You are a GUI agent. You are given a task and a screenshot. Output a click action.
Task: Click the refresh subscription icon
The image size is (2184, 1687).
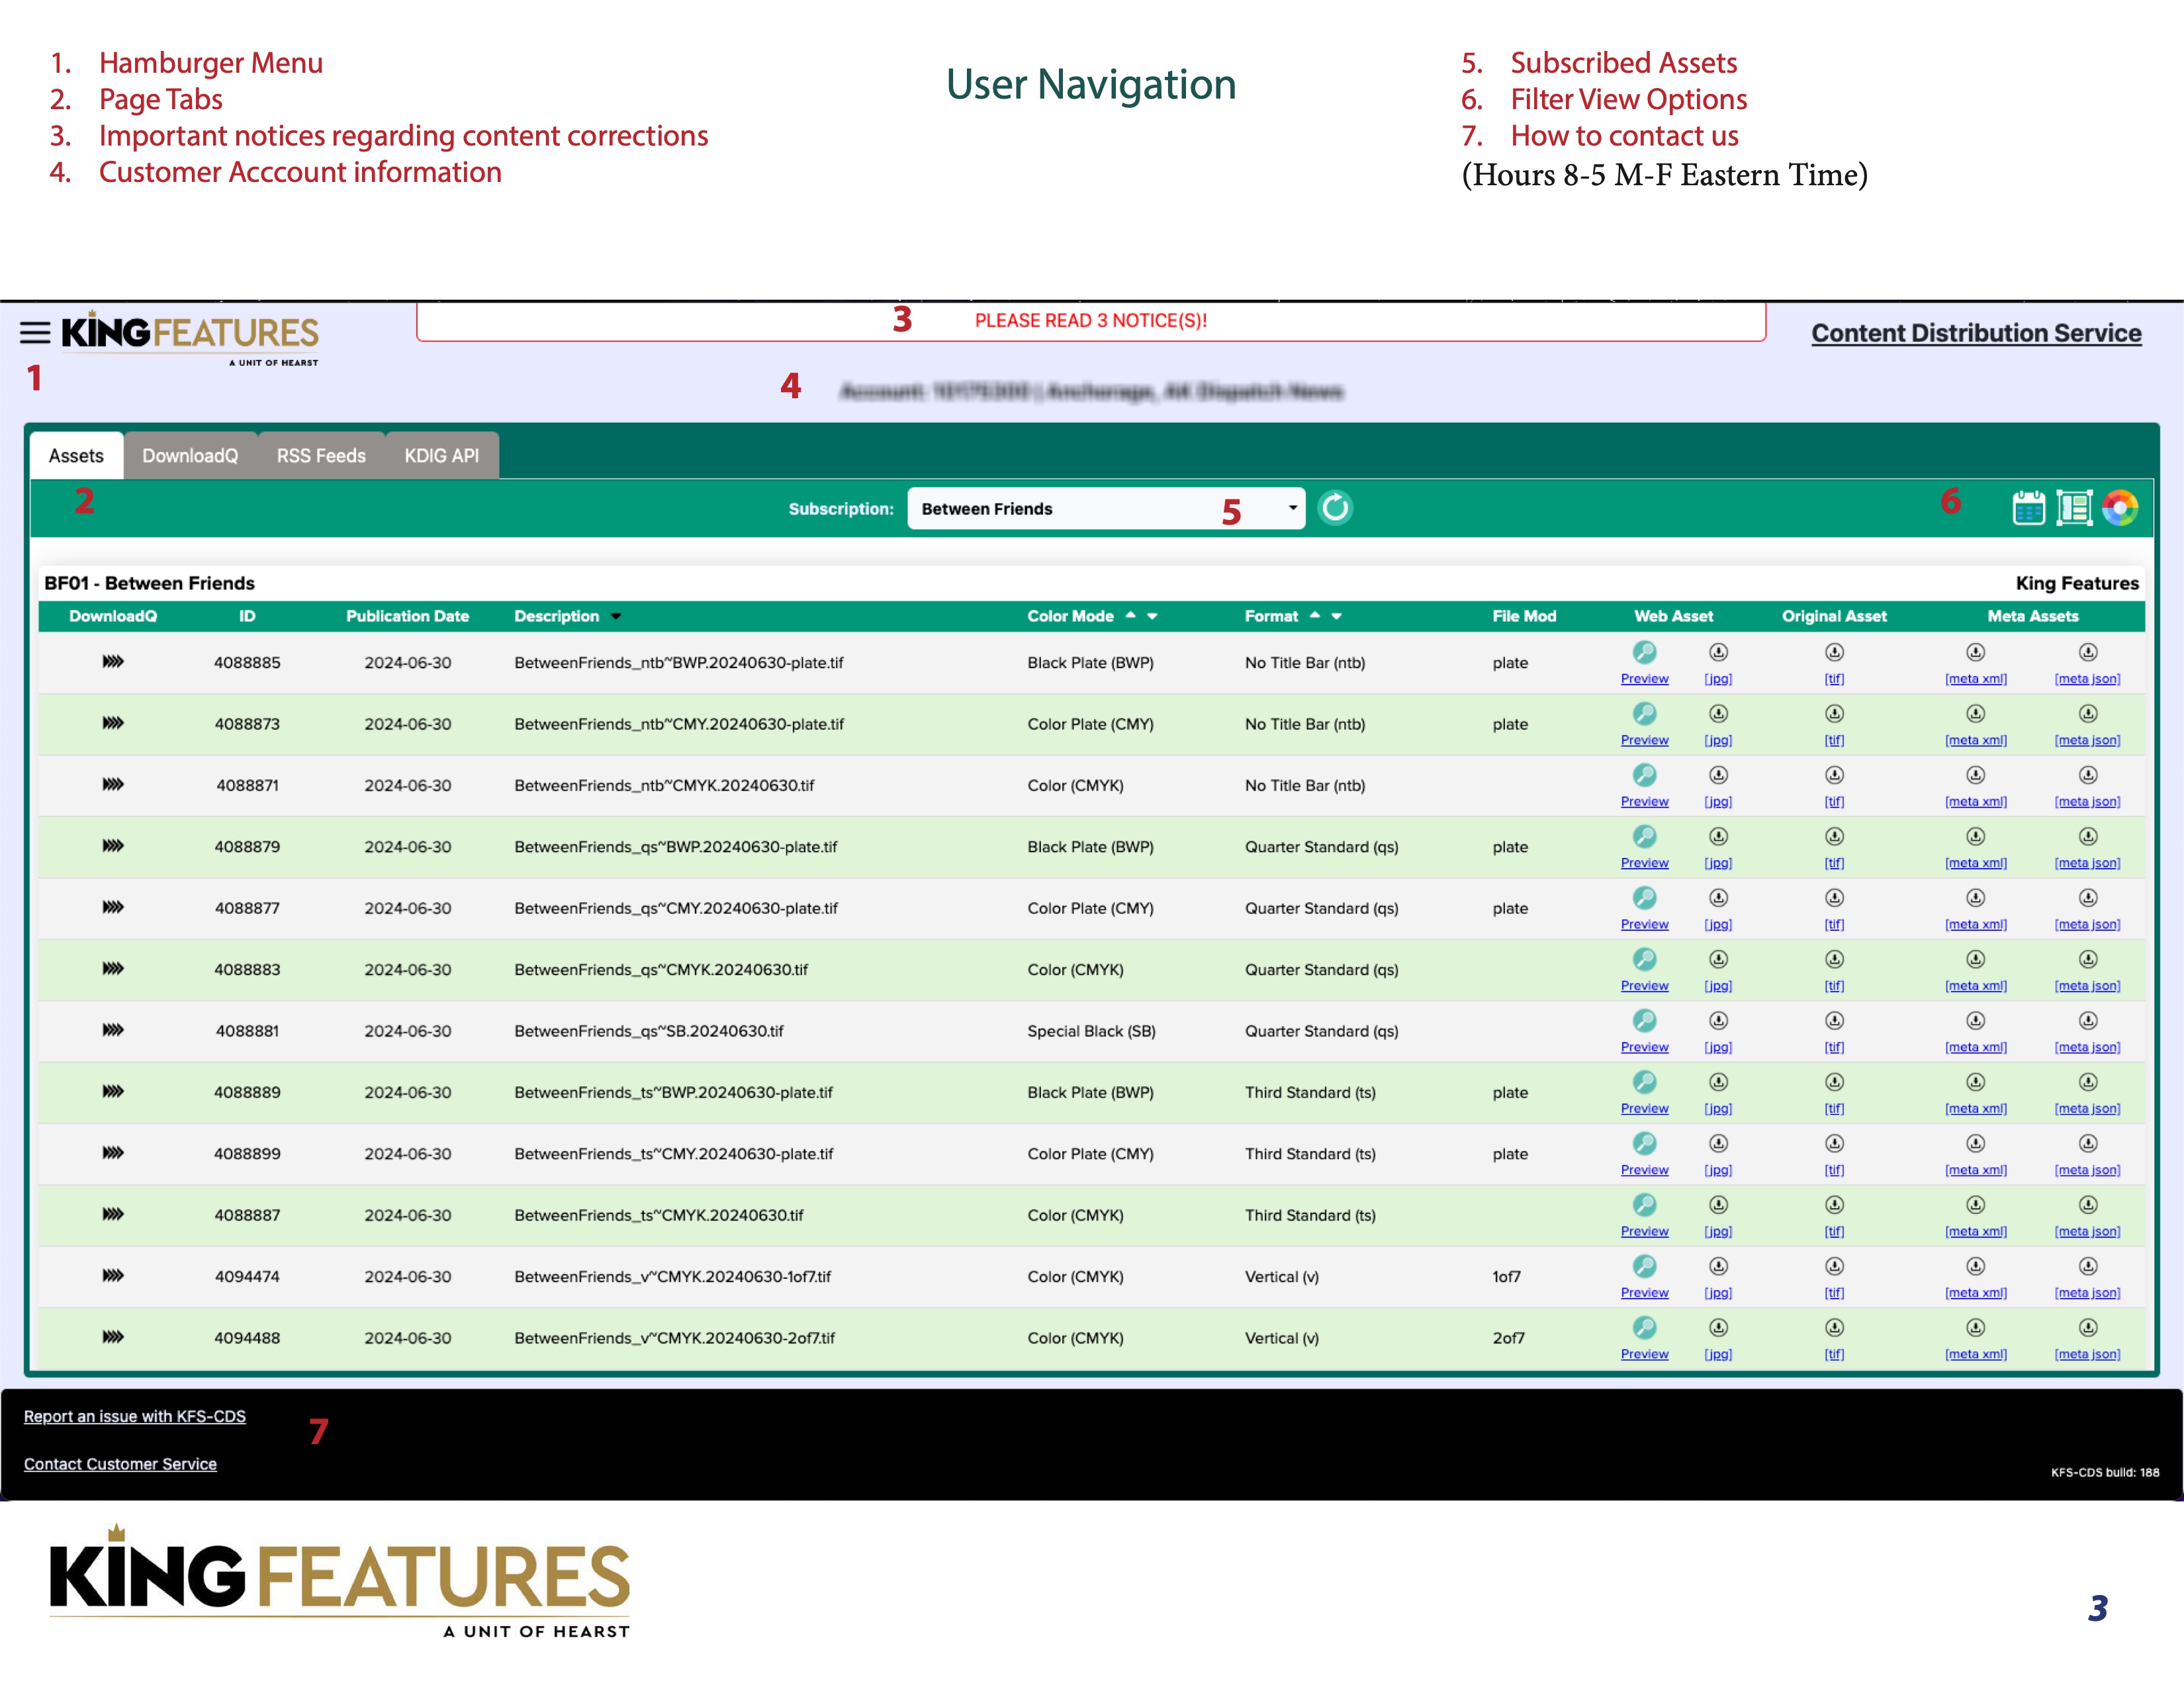pyautogui.click(x=1334, y=507)
